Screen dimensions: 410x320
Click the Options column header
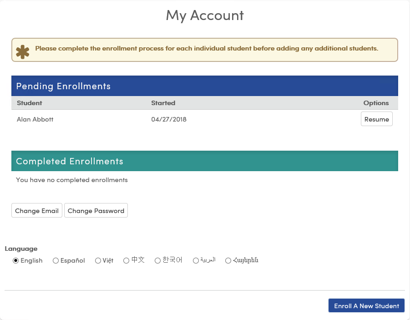376,103
